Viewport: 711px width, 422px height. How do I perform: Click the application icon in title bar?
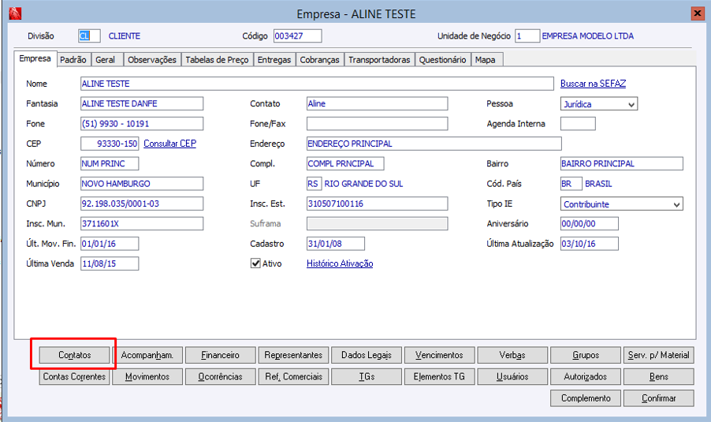coord(14,14)
